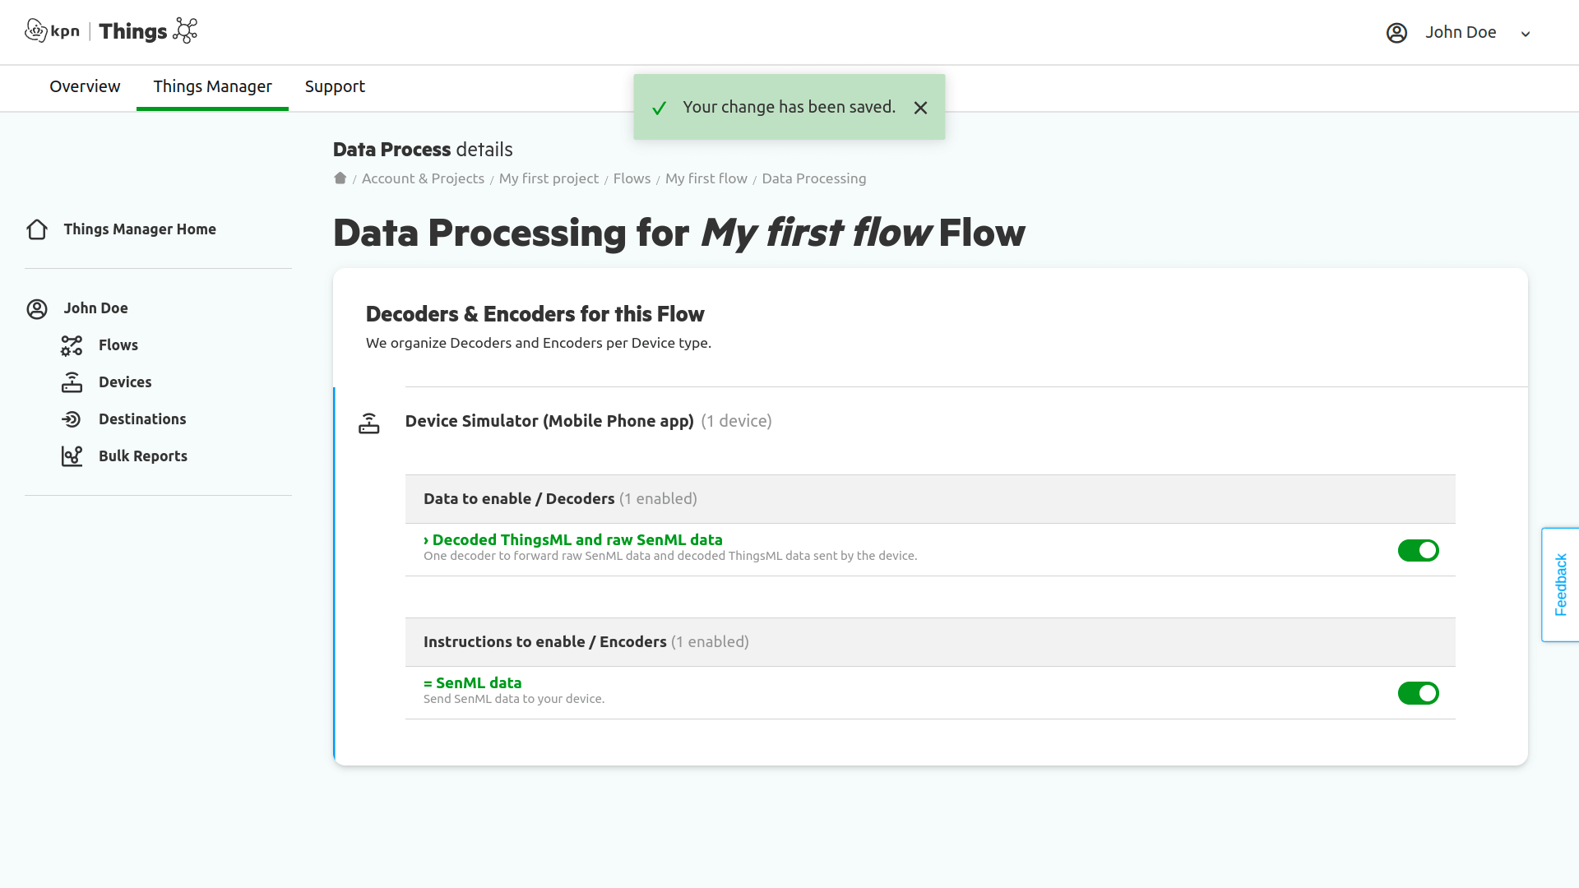Image resolution: width=1579 pixels, height=888 pixels.
Task: Click the KPN Things logo
Action: tap(111, 31)
